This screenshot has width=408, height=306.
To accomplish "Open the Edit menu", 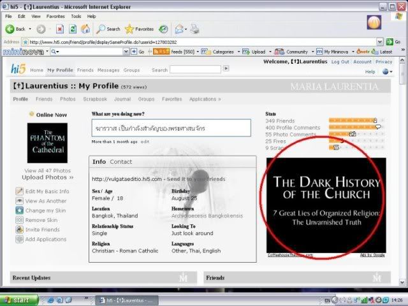I will pyautogui.click(x=21, y=16).
